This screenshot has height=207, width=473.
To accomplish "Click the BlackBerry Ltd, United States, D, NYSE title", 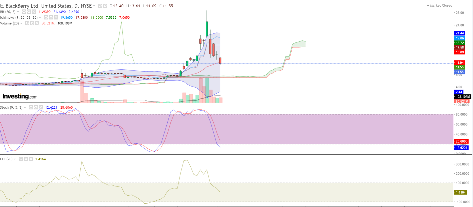I will tap(49, 6).
